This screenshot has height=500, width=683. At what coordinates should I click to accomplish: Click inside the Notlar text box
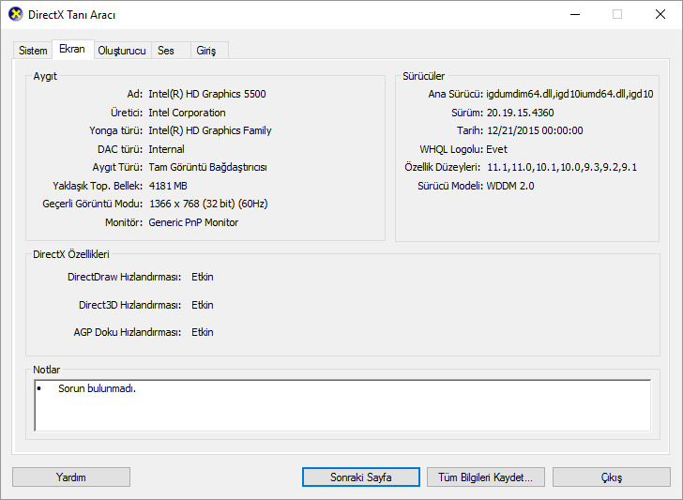[x=342, y=405]
